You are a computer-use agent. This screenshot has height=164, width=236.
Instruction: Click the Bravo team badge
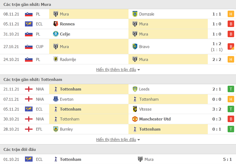tap(135, 47)
